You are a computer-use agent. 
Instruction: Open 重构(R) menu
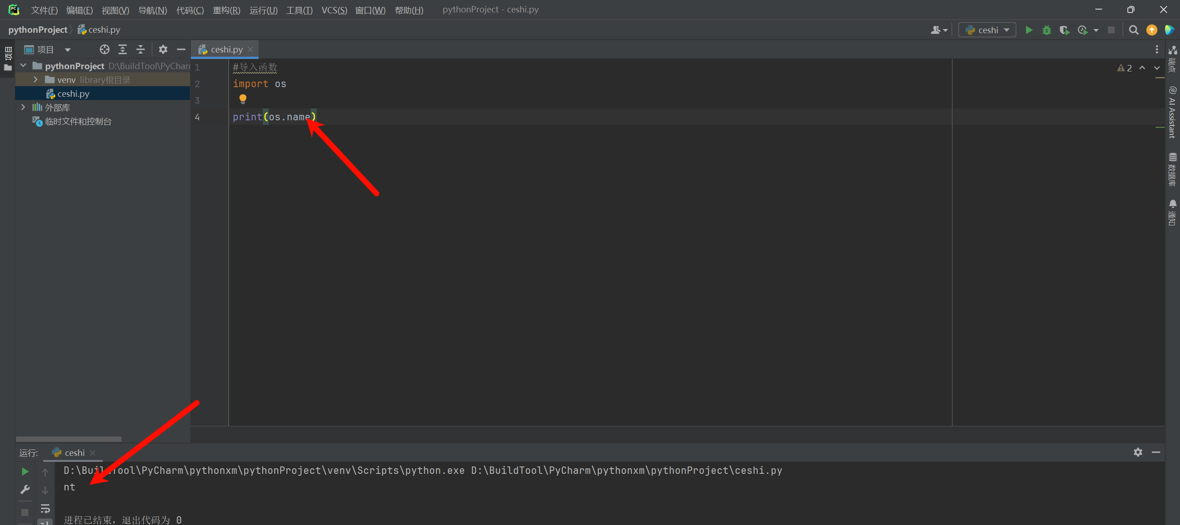pos(226,10)
